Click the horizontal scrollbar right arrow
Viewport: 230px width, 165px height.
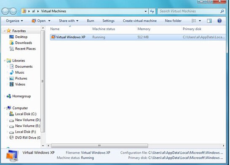(224, 146)
